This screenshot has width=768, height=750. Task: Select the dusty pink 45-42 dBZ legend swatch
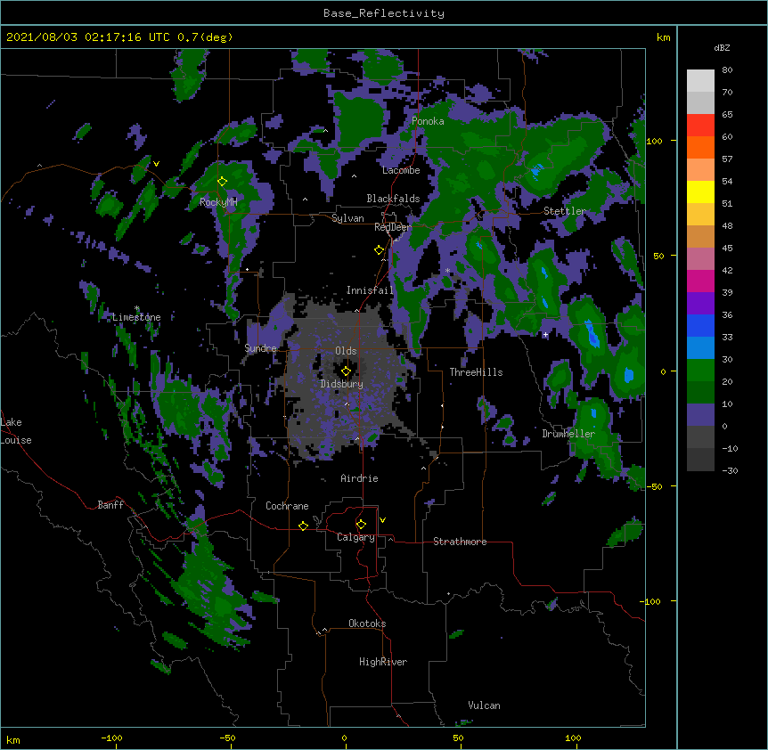pos(700,258)
